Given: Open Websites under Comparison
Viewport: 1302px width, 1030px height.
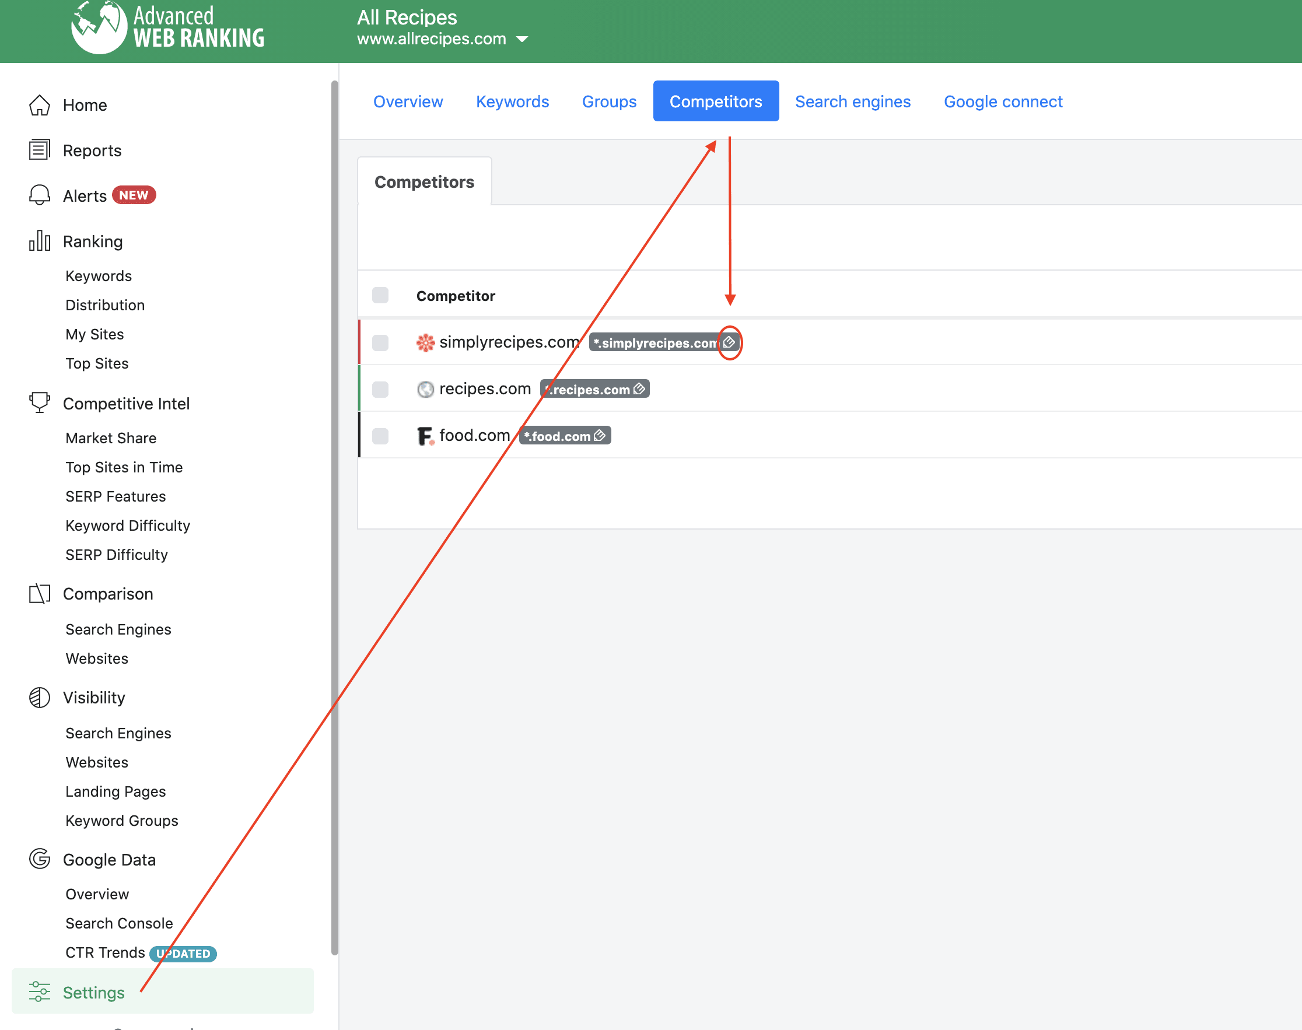Looking at the screenshot, I should [97, 658].
